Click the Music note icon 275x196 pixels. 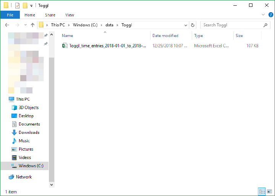[x=14, y=141]
